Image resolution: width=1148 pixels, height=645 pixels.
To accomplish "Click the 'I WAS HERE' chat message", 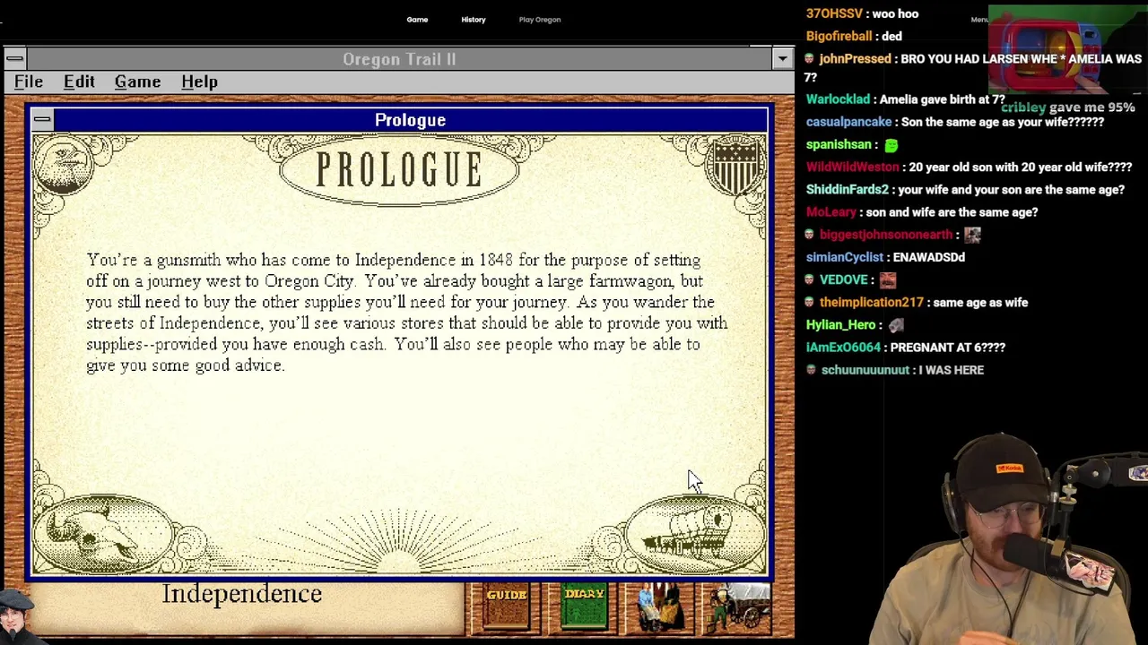I will (x=952, y=369).
